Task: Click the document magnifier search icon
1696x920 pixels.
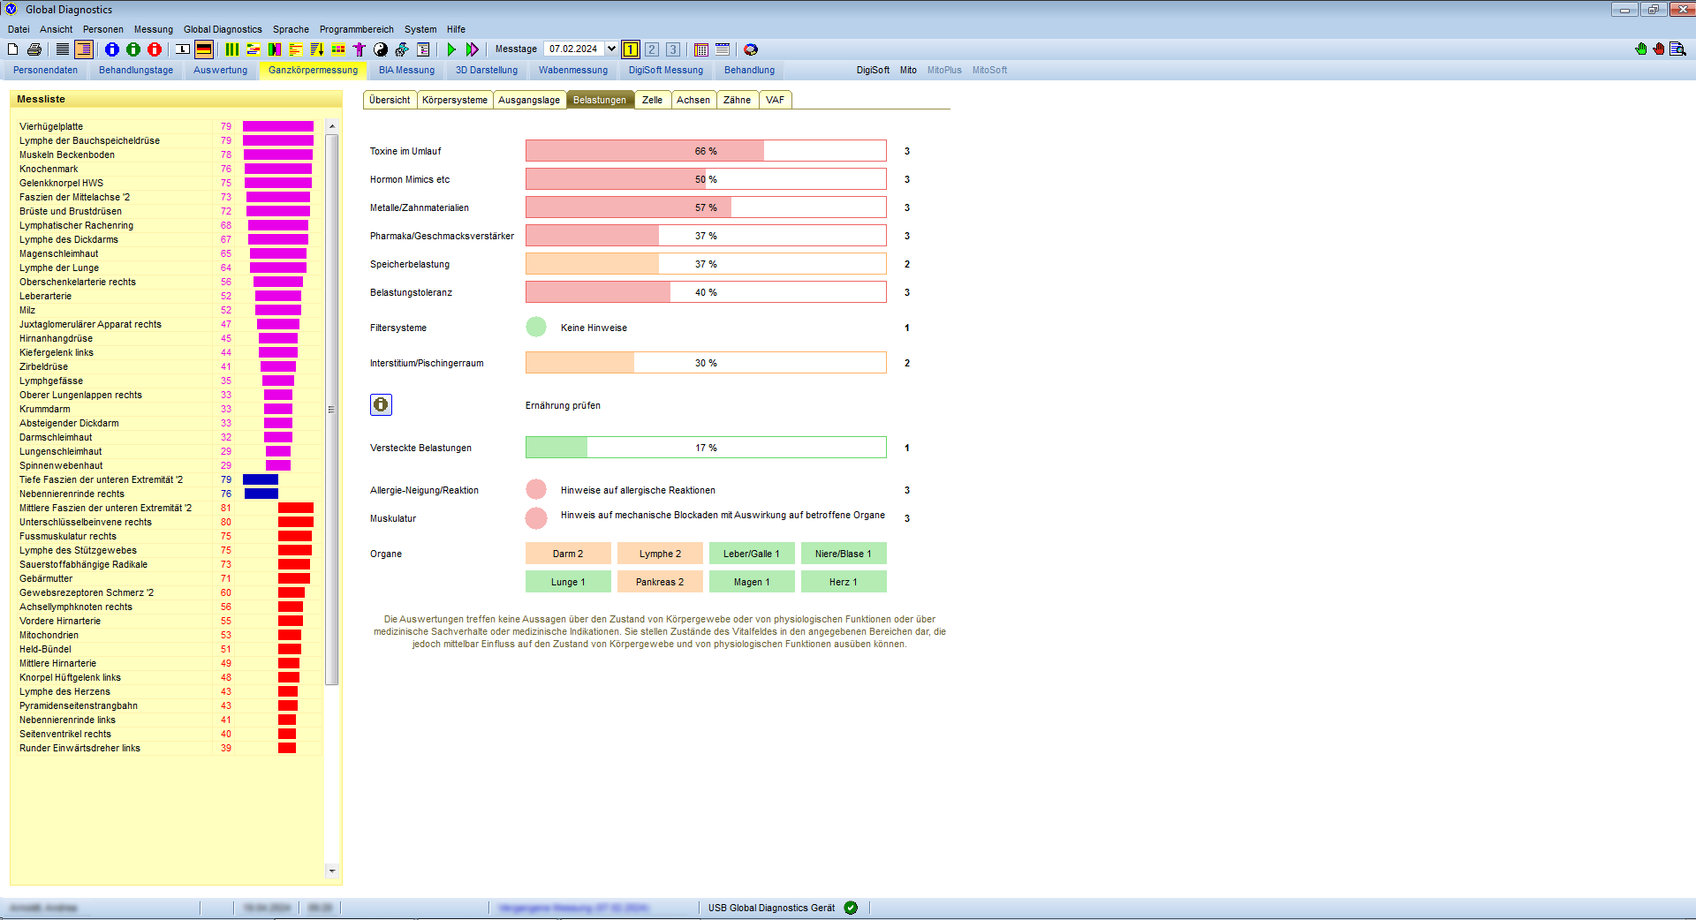Action: [1677, 49]
